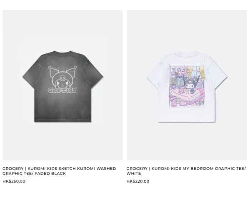Click the collar of the faded black tee
The image size is (250, 197).
point(62,53)
